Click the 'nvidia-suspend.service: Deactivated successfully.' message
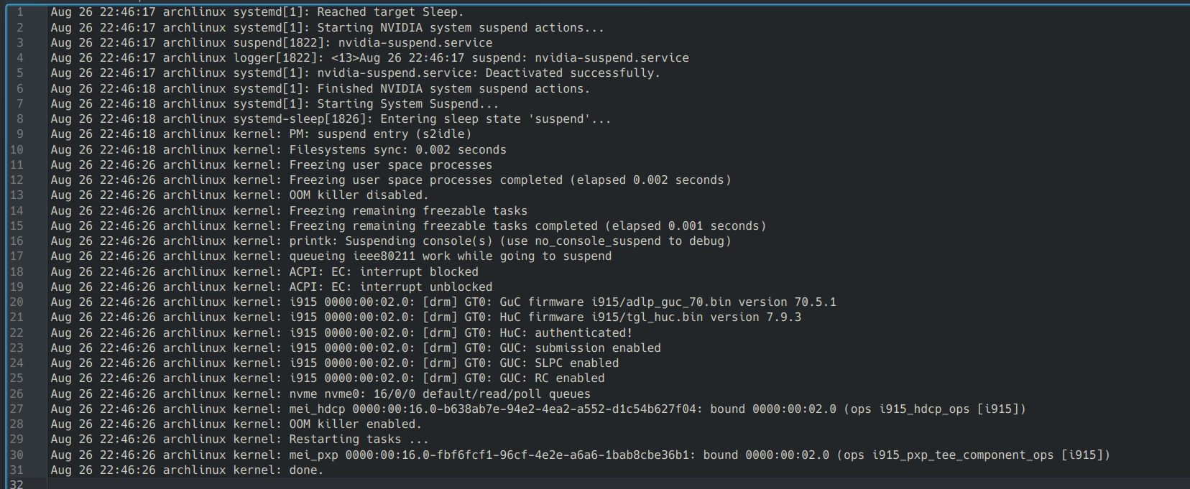 pos(488,73)
